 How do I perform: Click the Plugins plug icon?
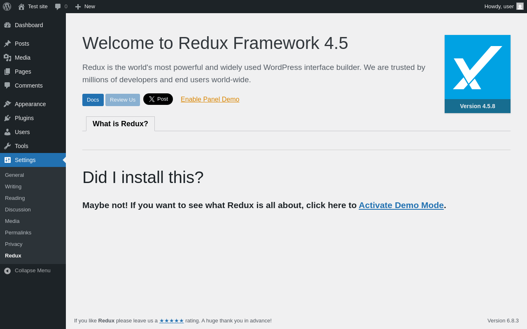coord(7,118)
